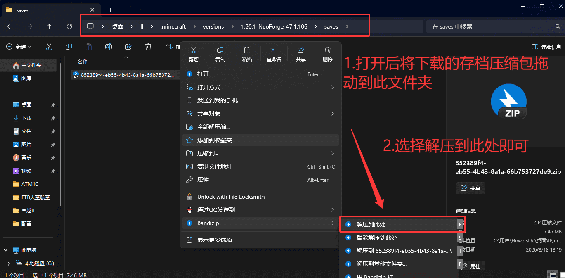Choose Unlock with File Locksmith
This screenshot has height=278, width=565.
pos(260,197)
